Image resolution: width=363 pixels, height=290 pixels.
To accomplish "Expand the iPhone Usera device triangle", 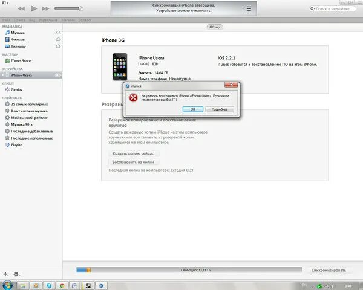I will point(3,75).
